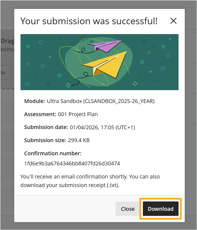Click the submission size 299.4 KB value
This screenshot has width=197, height=230.
[79, 140]
